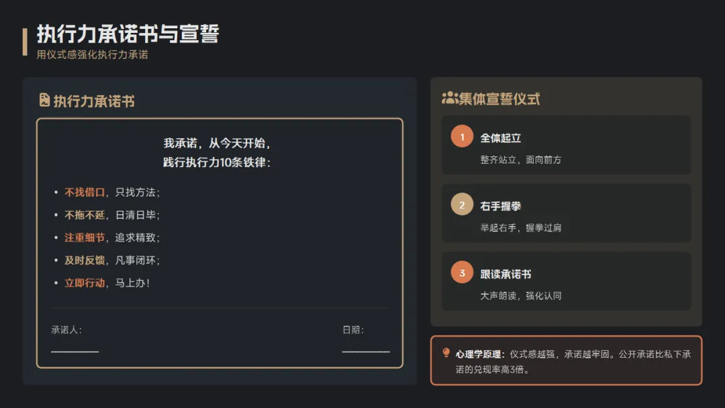Select the orange step 3 circle badge
725x408 pixels.
tap(462, 272)
